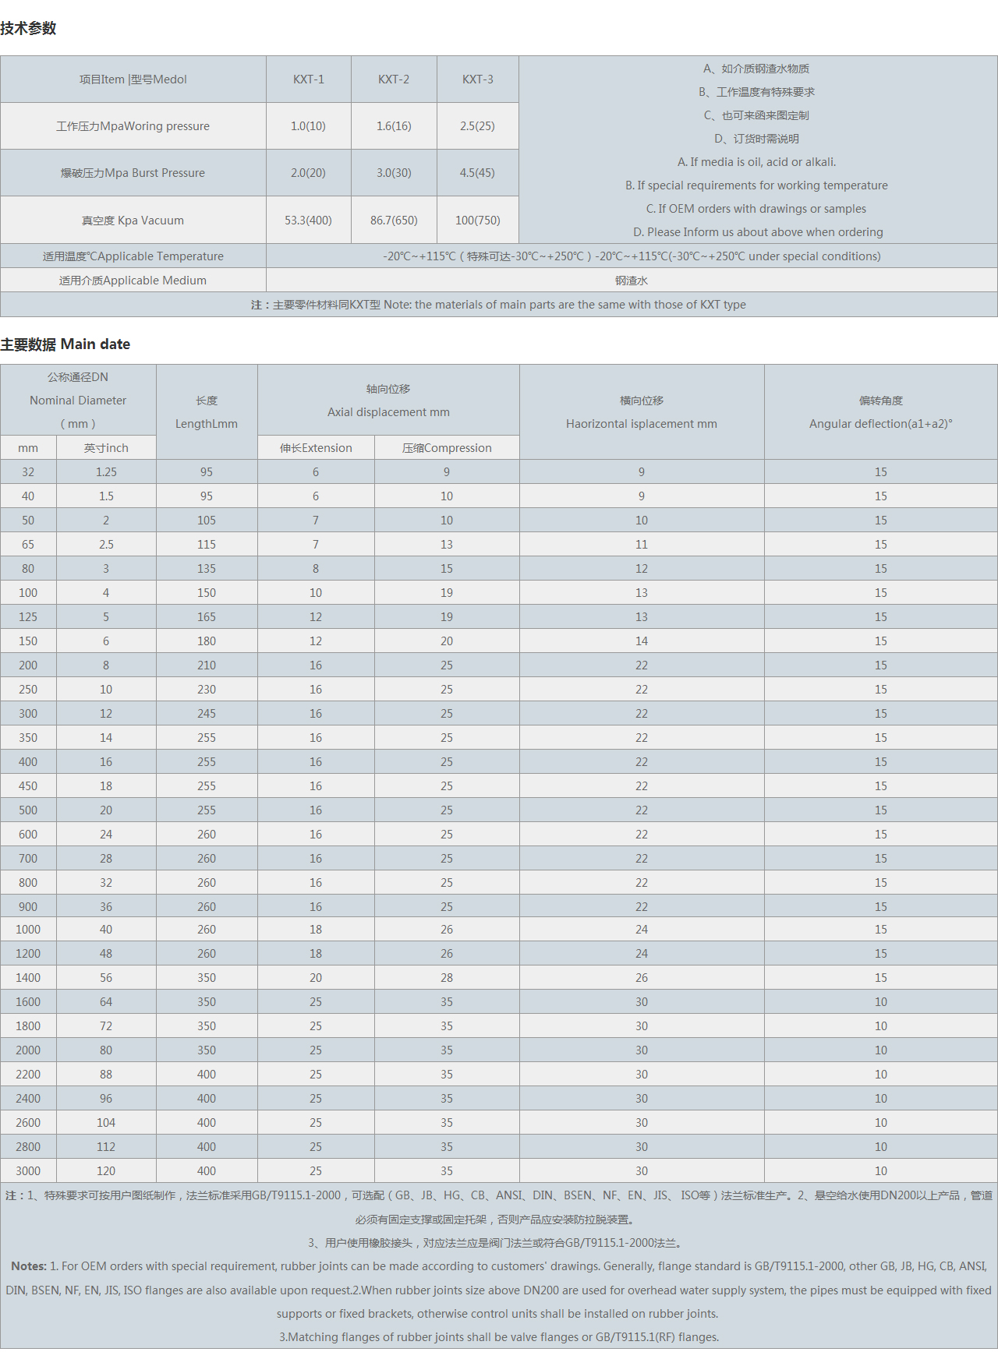
Task: Select the 3000 mm diameter cell
Action: click(28, 1171)
